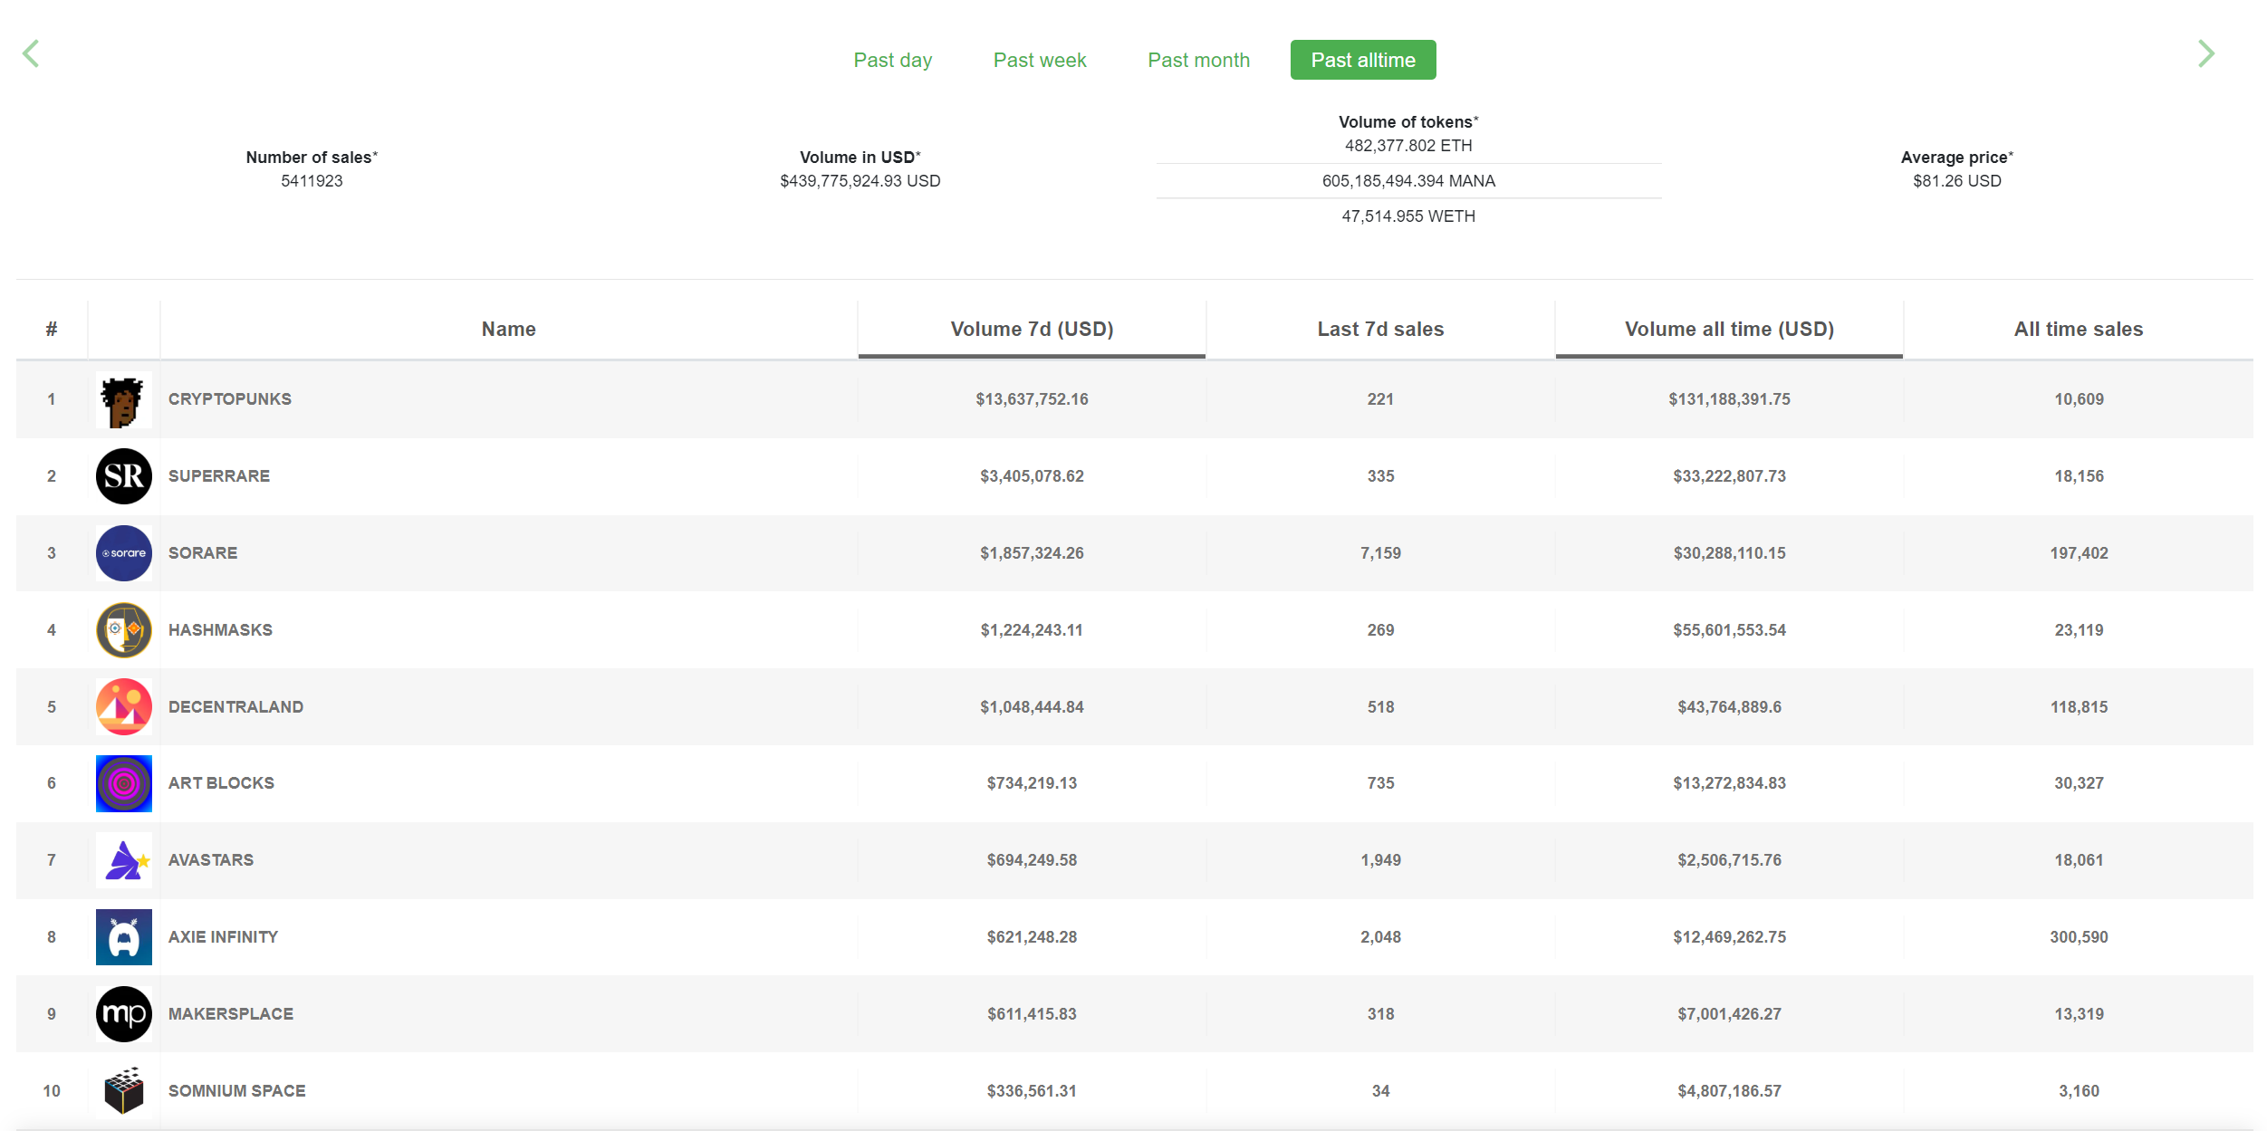The image size is (2267, 1131).
Task: Click the Volume in USD $439,775,924.93 value
Action: point(860,181)
